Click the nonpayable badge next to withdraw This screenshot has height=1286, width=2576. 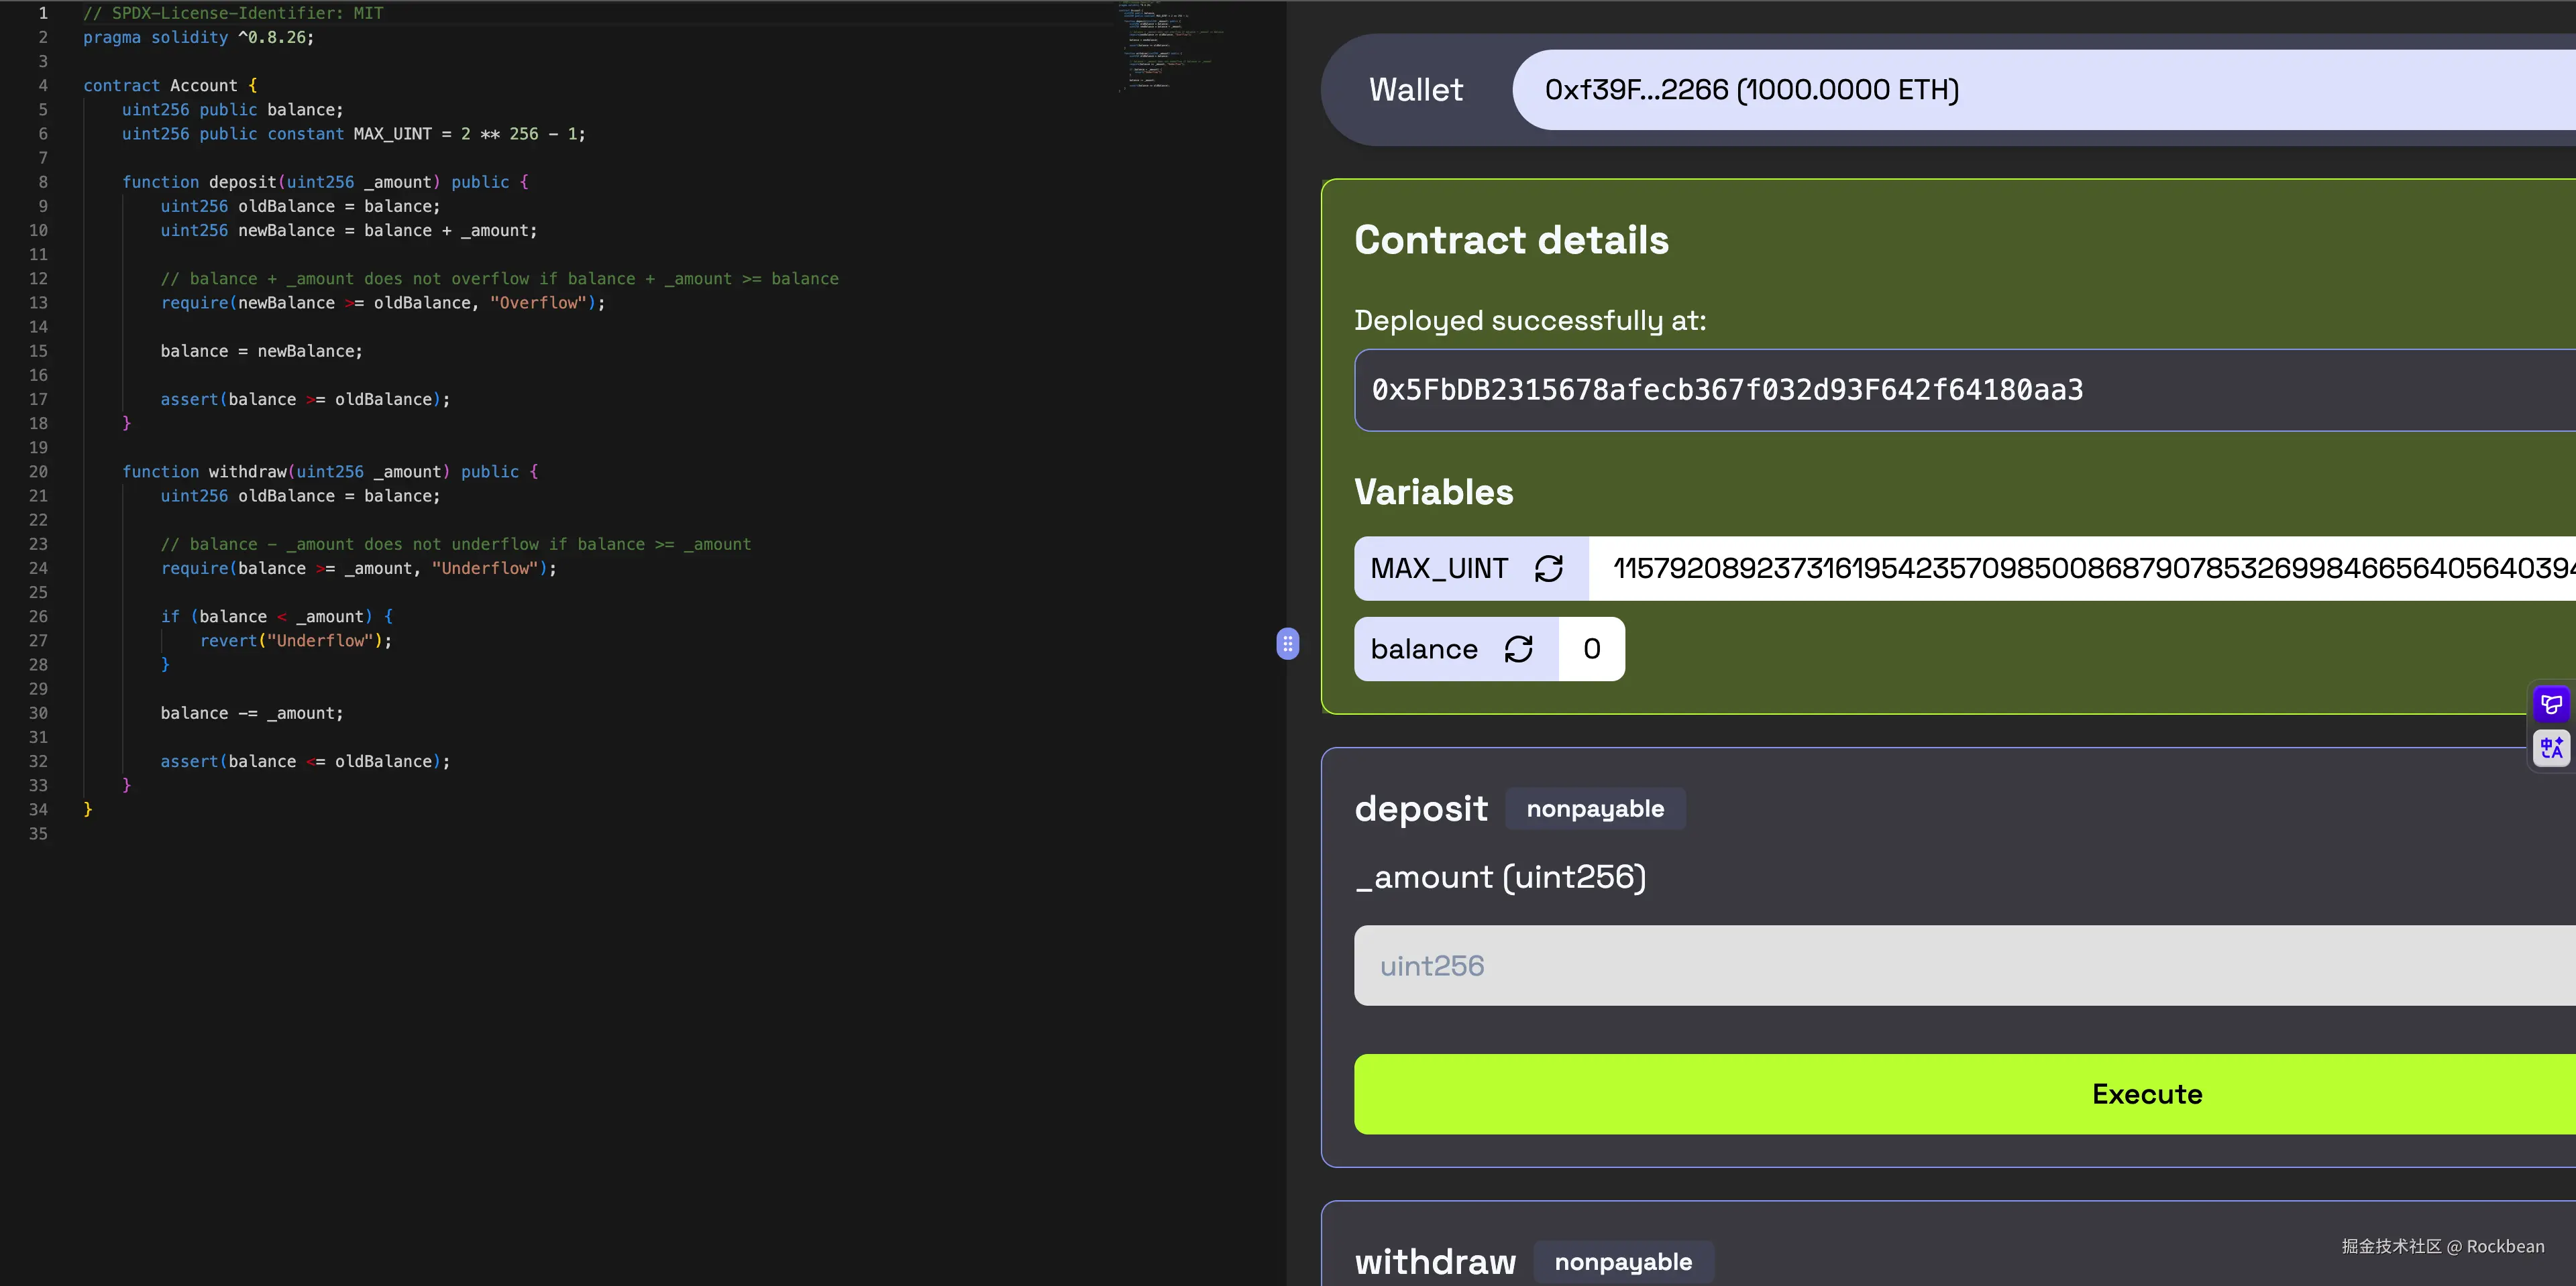pos(1623,1261)
